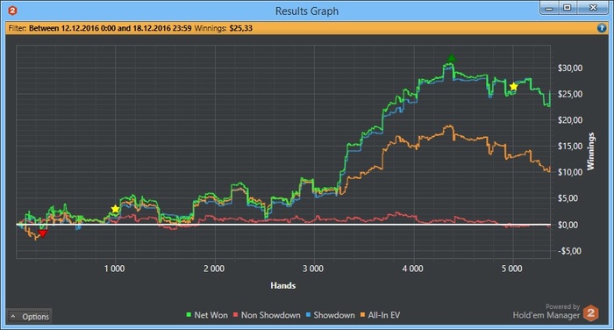Select yellow star marker near 5 000 hands
Viewport: 614px width, 330px height.
pos(513,87)
